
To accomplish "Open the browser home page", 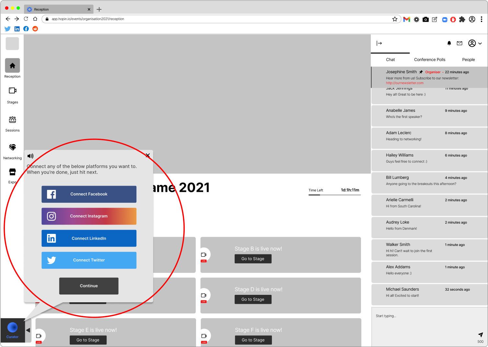I will click(35, 19).
